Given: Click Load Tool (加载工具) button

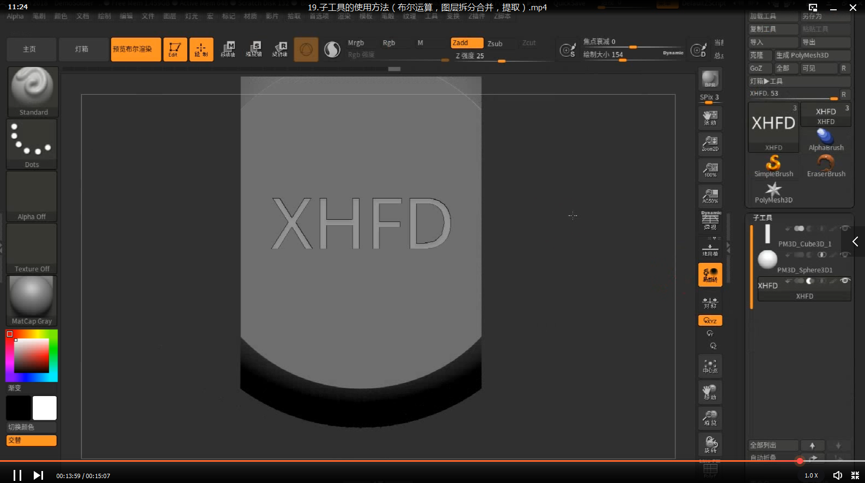Looking at the screenshot, I should [x=773, y=16].
